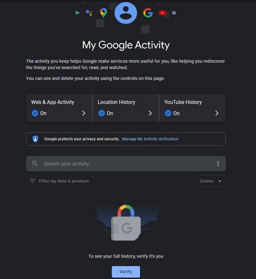Click the magnifier search icon
This screenshot has width=256, height=279.
tap(34, 163)
